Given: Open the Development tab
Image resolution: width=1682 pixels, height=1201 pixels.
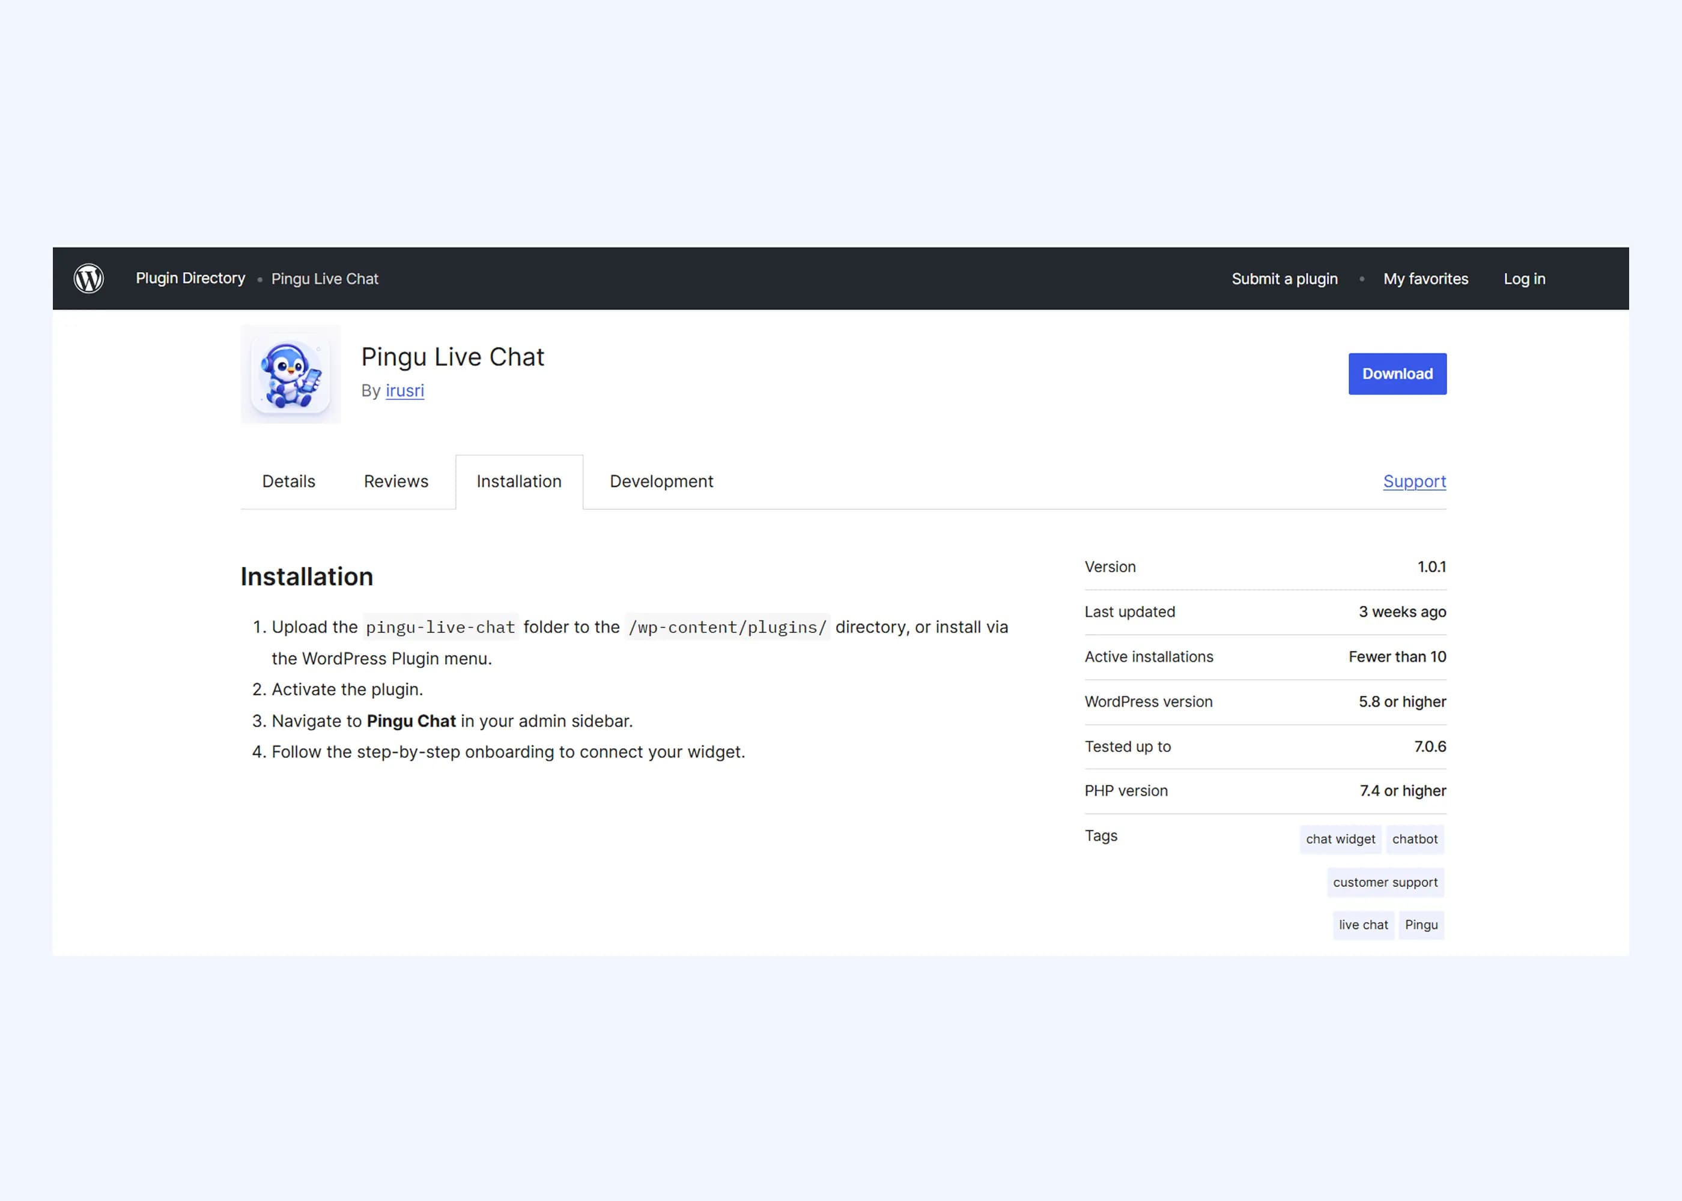Looking at the screenshot, I should click(x=661, y=482).
